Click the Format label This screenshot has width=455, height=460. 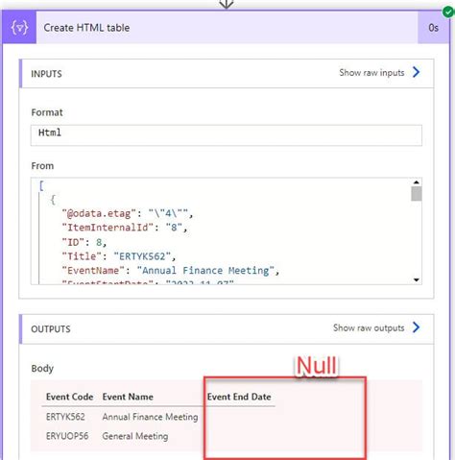point(47,112)
